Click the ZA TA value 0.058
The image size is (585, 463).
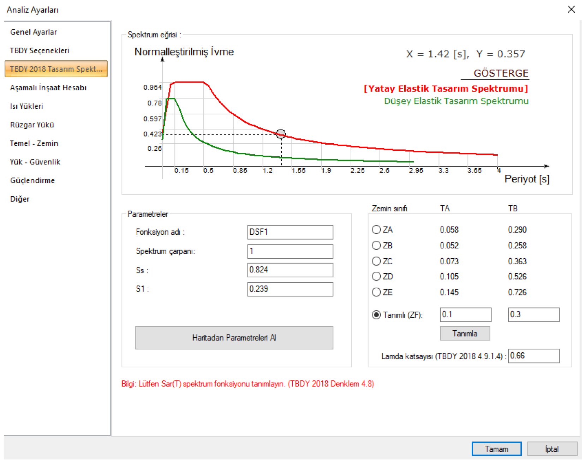click(x=449, y=230)
